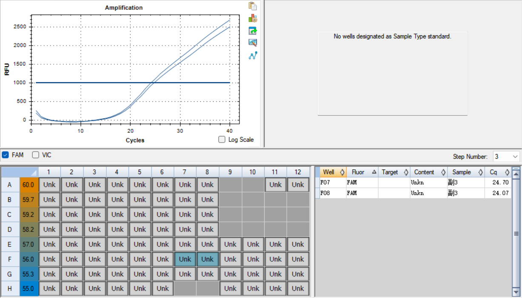Open chart settings bar-graph gear icon

pos(253,18)
